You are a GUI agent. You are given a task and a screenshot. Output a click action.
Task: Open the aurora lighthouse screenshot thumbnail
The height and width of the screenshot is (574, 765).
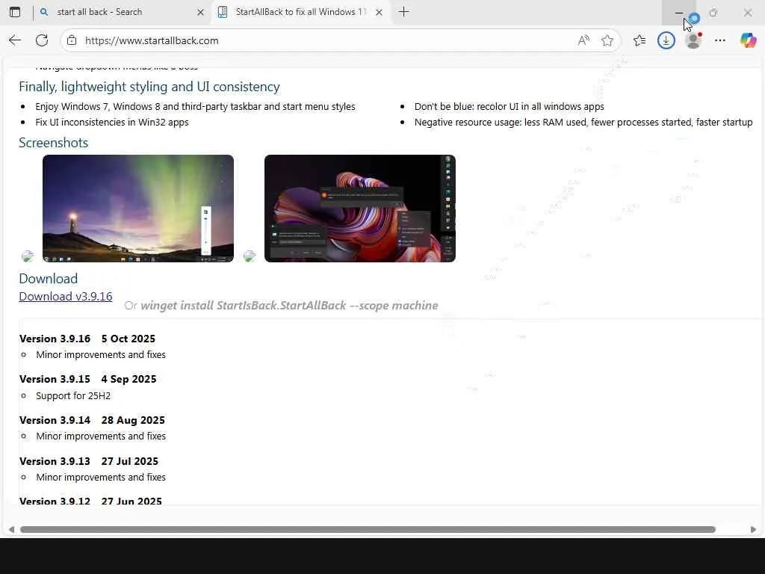point(138,209)
